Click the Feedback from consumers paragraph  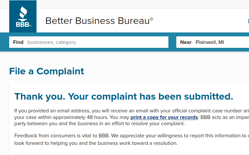coord(132,139)
